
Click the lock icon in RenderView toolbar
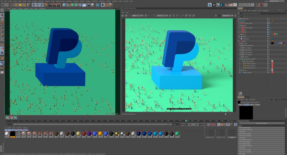tap(170, 16)
